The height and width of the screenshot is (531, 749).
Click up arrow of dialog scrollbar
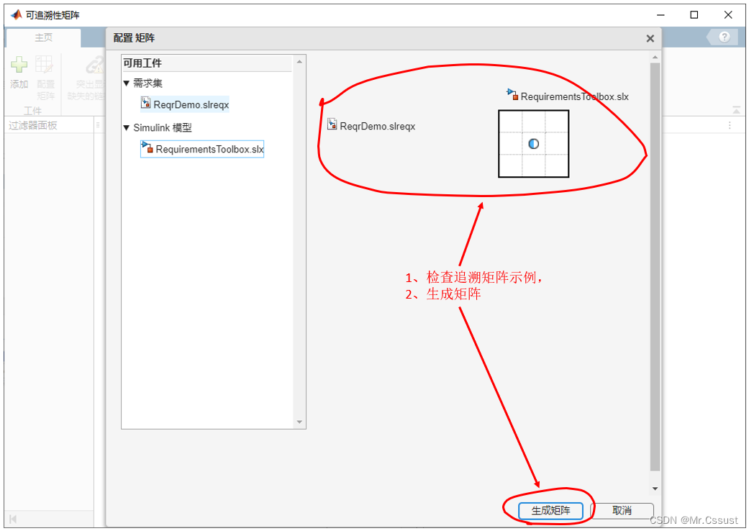point(655,58)
